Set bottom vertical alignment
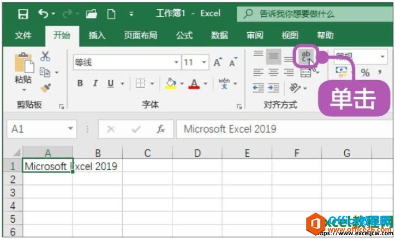 (289, 59)
